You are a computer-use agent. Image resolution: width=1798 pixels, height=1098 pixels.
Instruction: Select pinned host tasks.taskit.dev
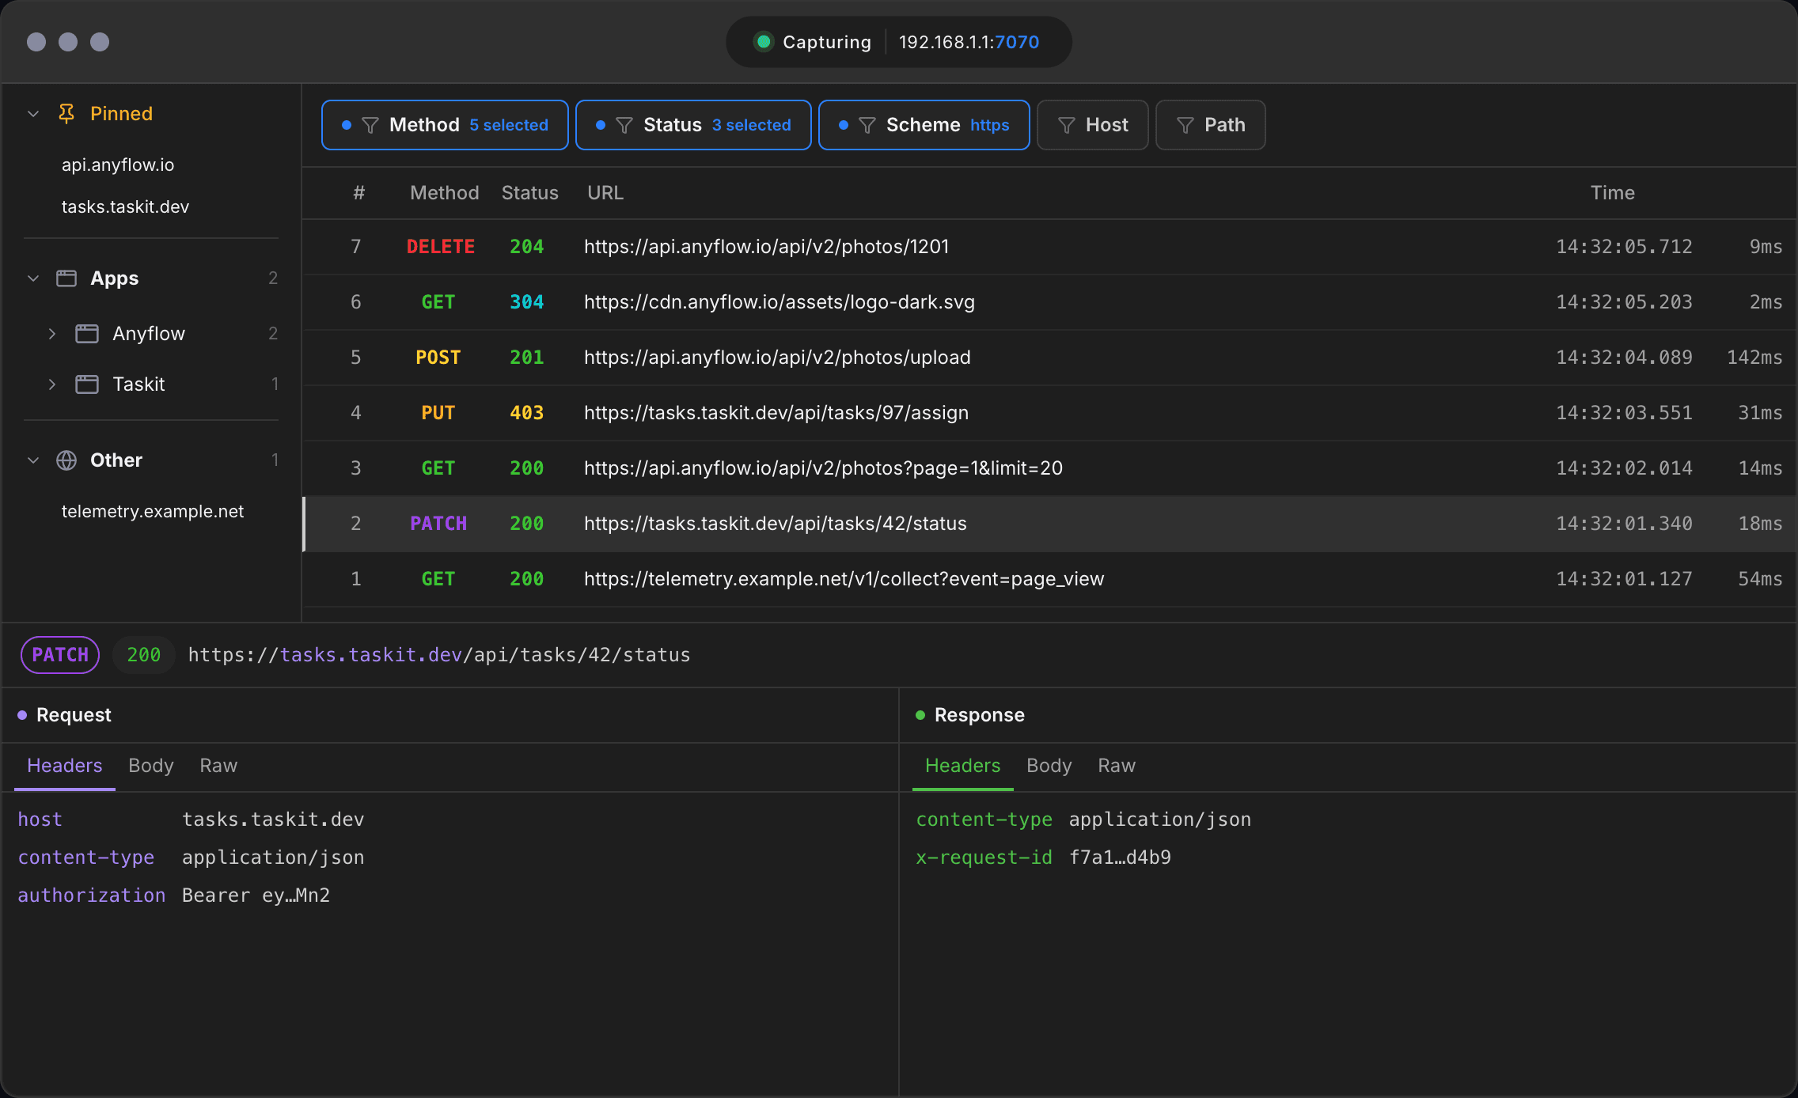click(125, 206)
